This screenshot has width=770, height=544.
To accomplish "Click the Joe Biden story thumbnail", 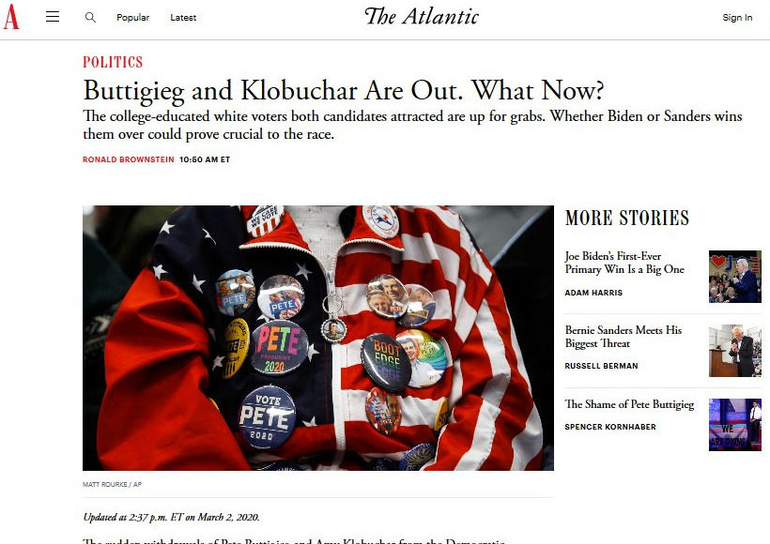I will 734,276.
